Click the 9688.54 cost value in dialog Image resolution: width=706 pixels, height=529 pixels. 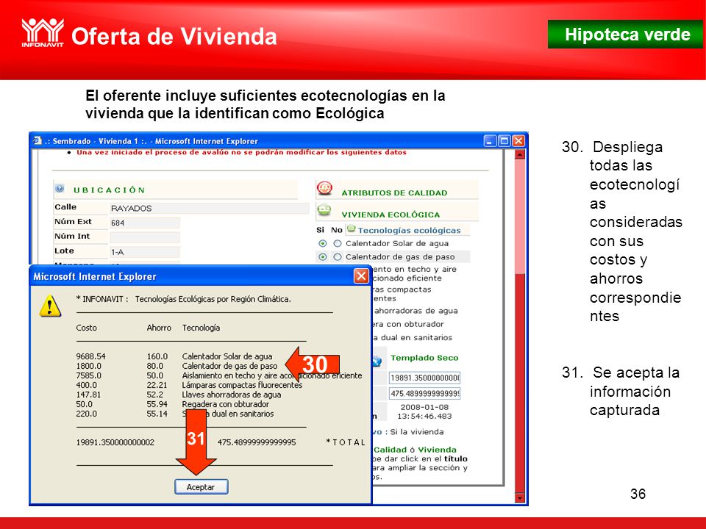tap(90, 356)
